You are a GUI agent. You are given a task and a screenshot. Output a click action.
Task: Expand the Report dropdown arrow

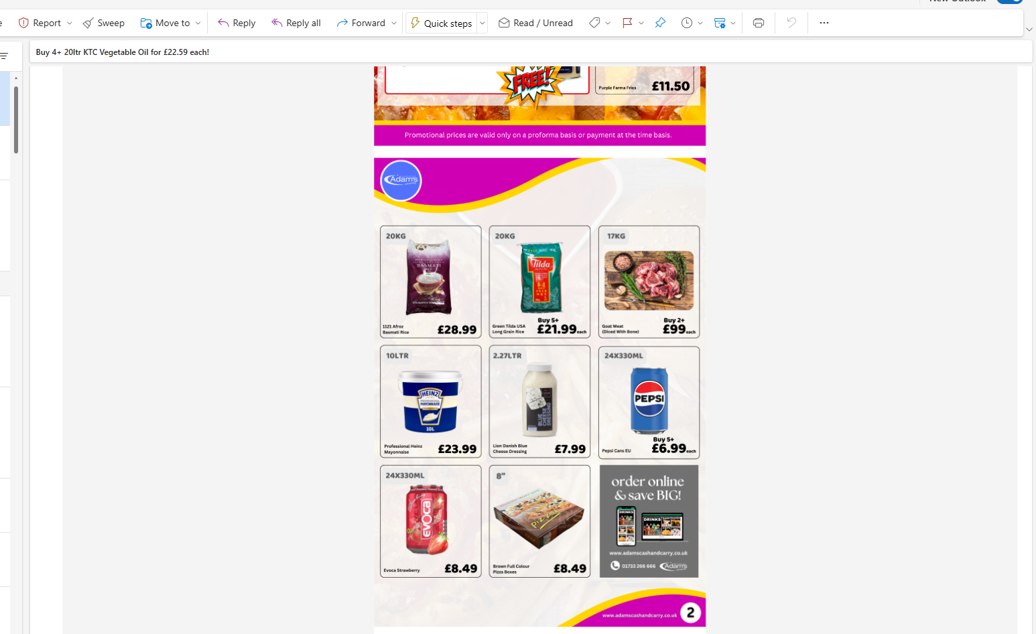click(x=70, y=23)
